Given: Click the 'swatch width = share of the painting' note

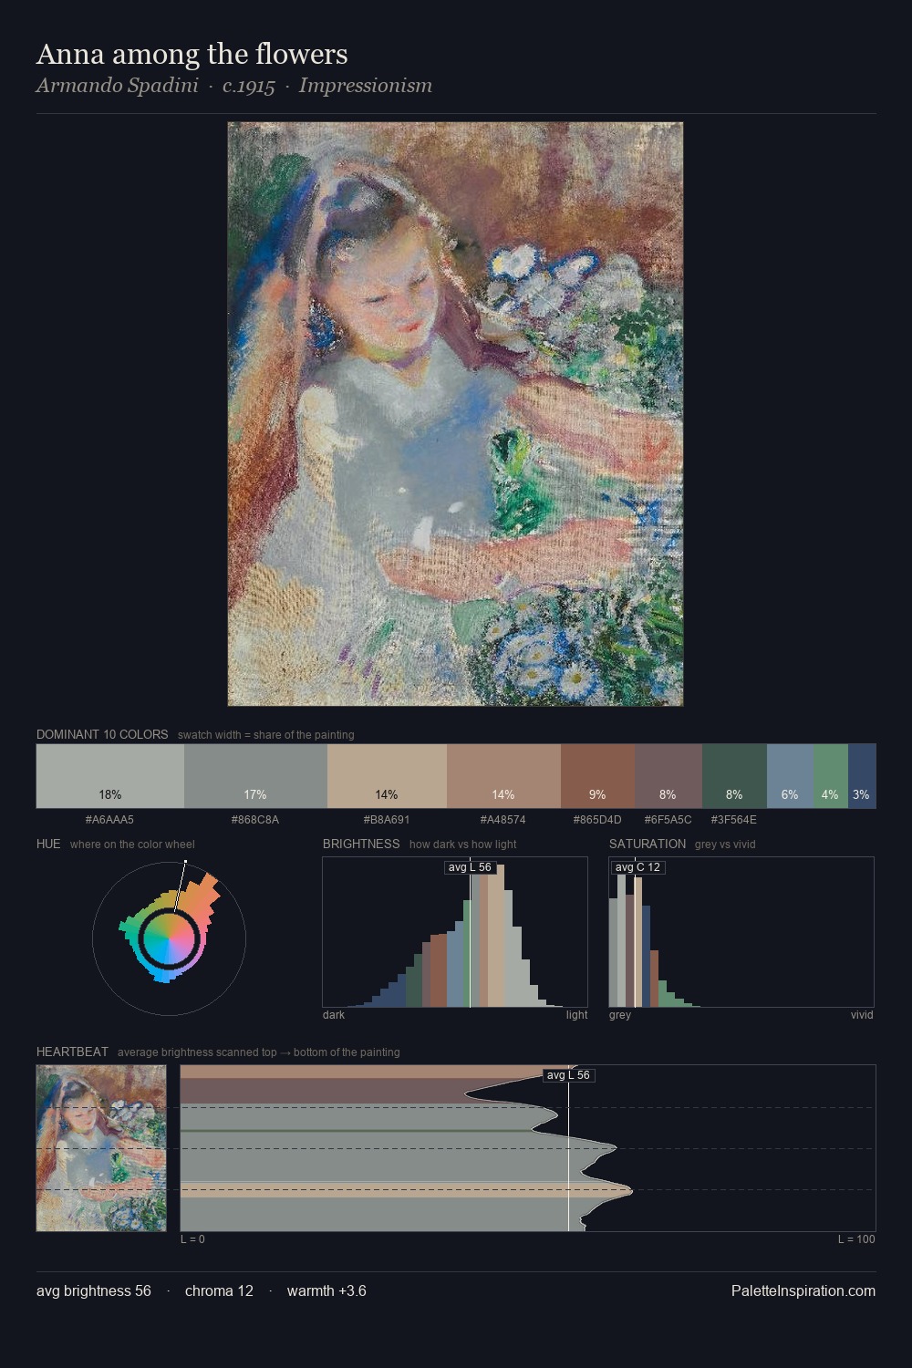Looking at the screenshot, I should [x=266, y=735].
